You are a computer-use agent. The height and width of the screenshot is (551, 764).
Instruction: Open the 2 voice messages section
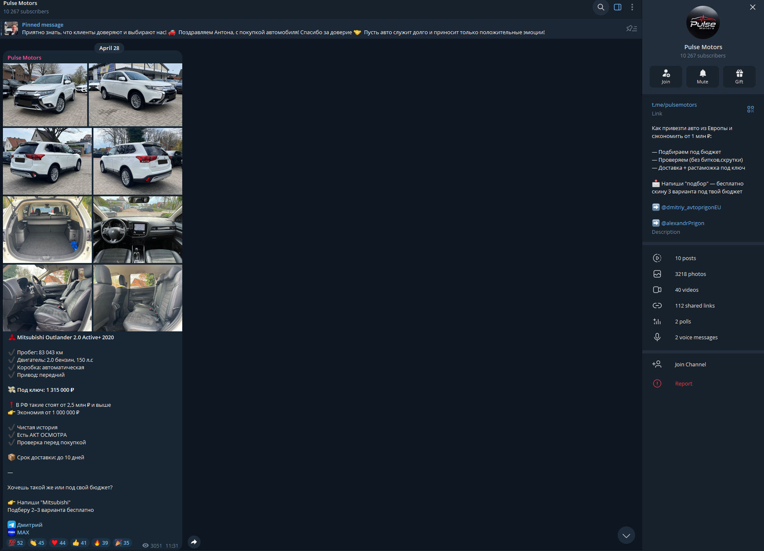[x=703, y=338]
